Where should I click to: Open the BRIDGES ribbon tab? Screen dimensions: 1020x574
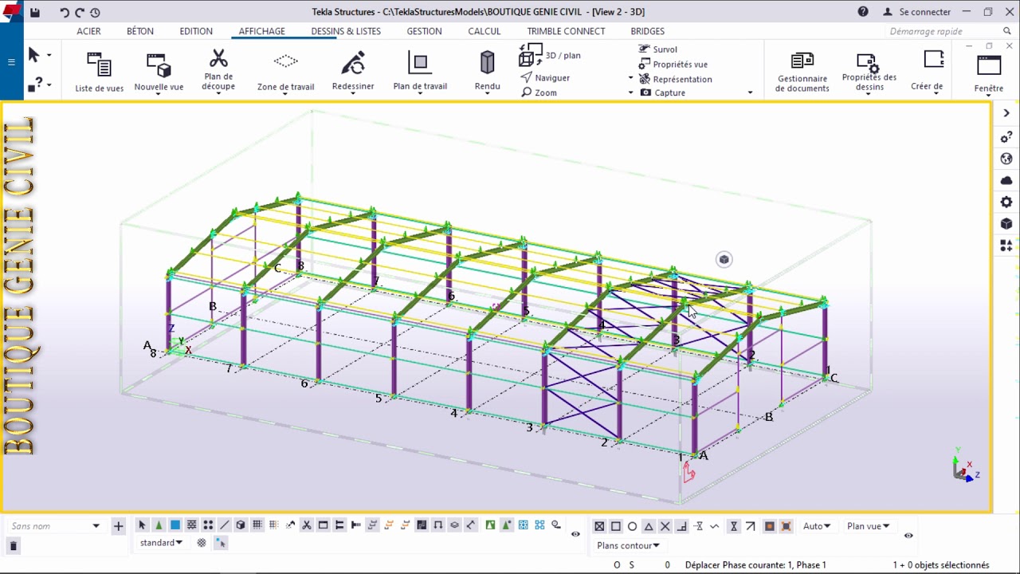pyautogui.click(x=647, y=31)
